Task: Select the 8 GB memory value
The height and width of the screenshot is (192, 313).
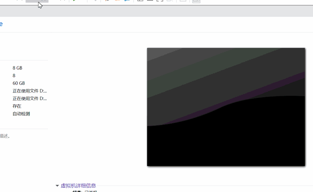Action: (x=17, y=68)
